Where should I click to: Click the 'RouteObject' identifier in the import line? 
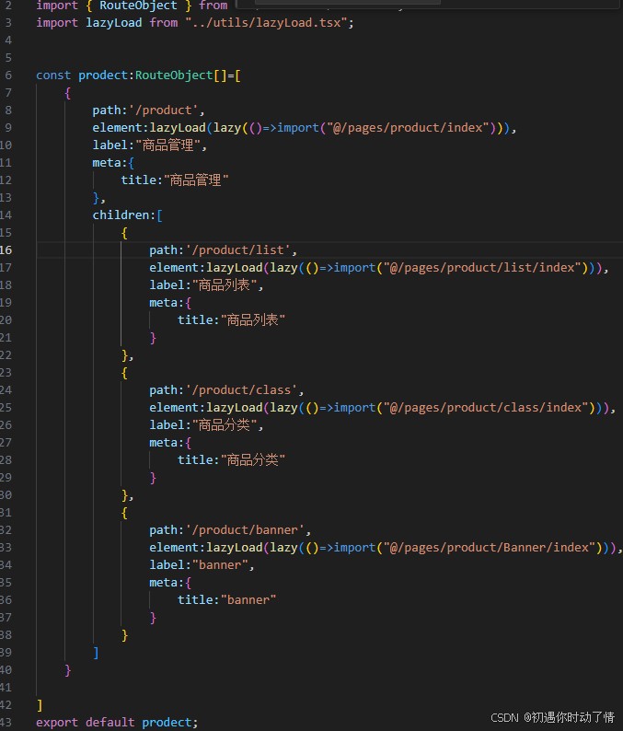click(138, 6)
